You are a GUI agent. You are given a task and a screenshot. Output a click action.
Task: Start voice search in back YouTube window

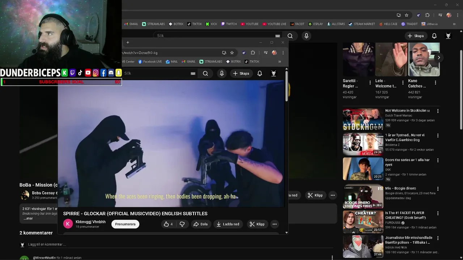tap(306, 36)
